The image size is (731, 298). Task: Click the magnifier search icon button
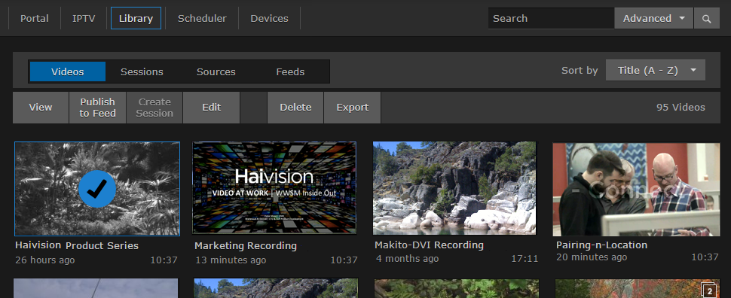707,19
